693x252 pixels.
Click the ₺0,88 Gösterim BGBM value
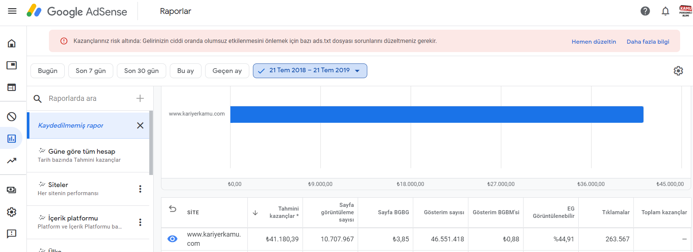(511, 239)
